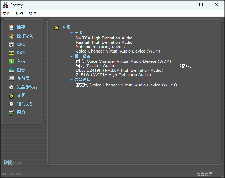Click the Speccy app icon in title bar
The image size is (225, 178).
(5, 5)
